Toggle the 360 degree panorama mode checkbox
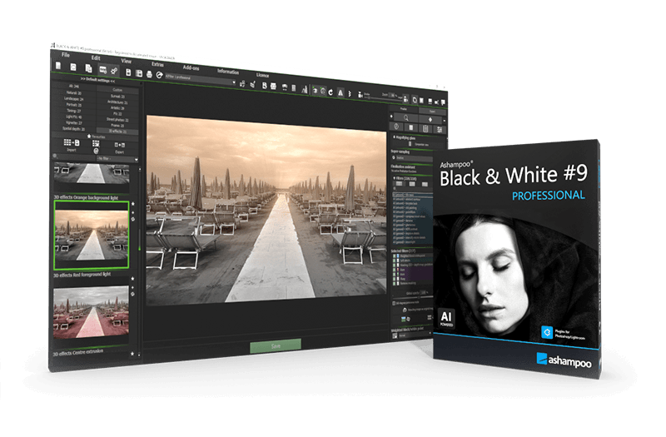 (x=394, y=303)
